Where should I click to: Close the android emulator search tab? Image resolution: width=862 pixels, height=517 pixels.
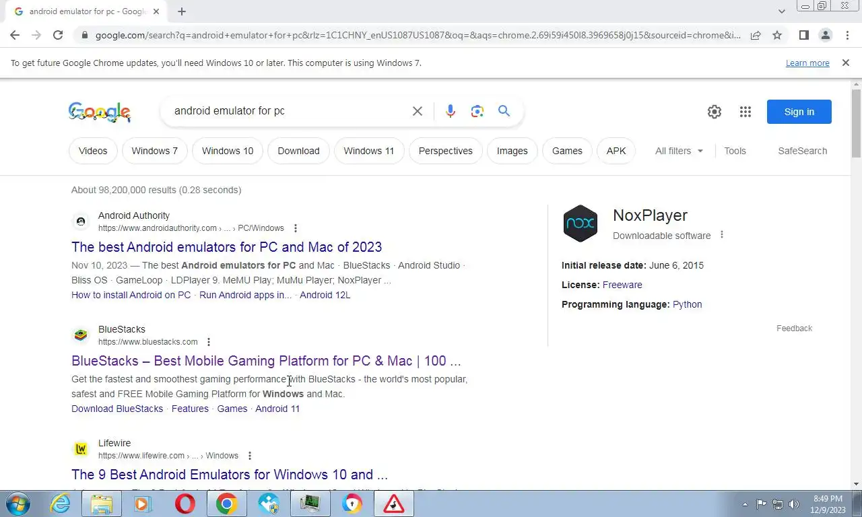(x=156, y=11)
